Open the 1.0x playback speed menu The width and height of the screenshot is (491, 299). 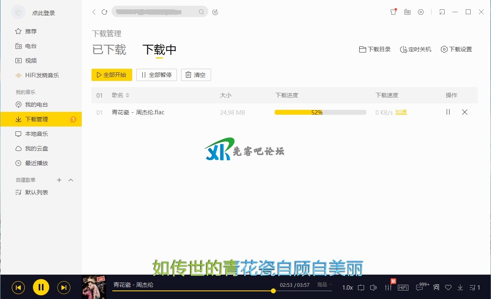pyautogui.click(x=347, y=288)
